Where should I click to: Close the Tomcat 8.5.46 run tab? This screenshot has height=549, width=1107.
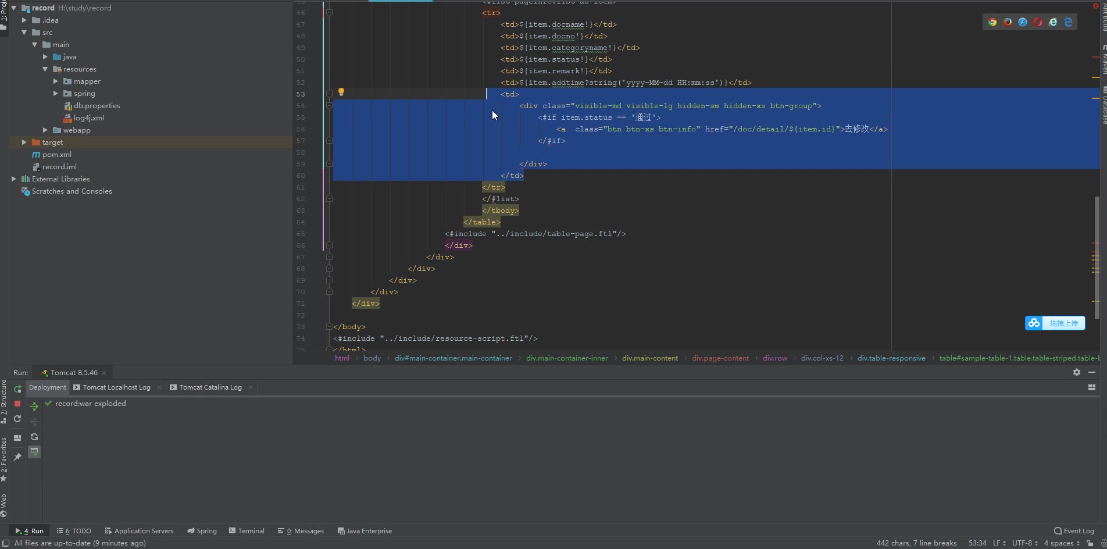coord(104,373)
